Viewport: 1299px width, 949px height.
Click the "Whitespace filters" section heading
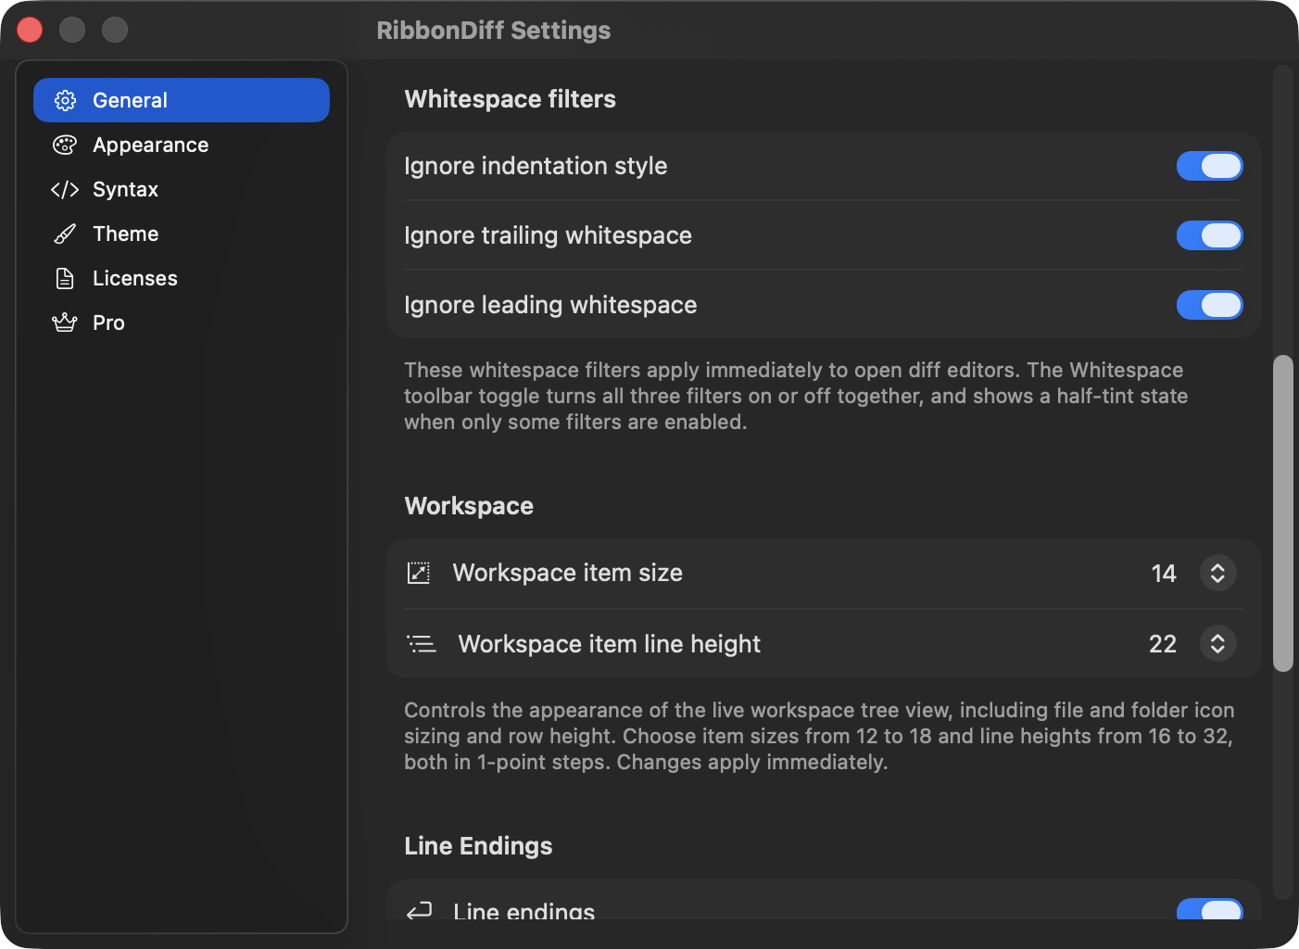(511, 99)
